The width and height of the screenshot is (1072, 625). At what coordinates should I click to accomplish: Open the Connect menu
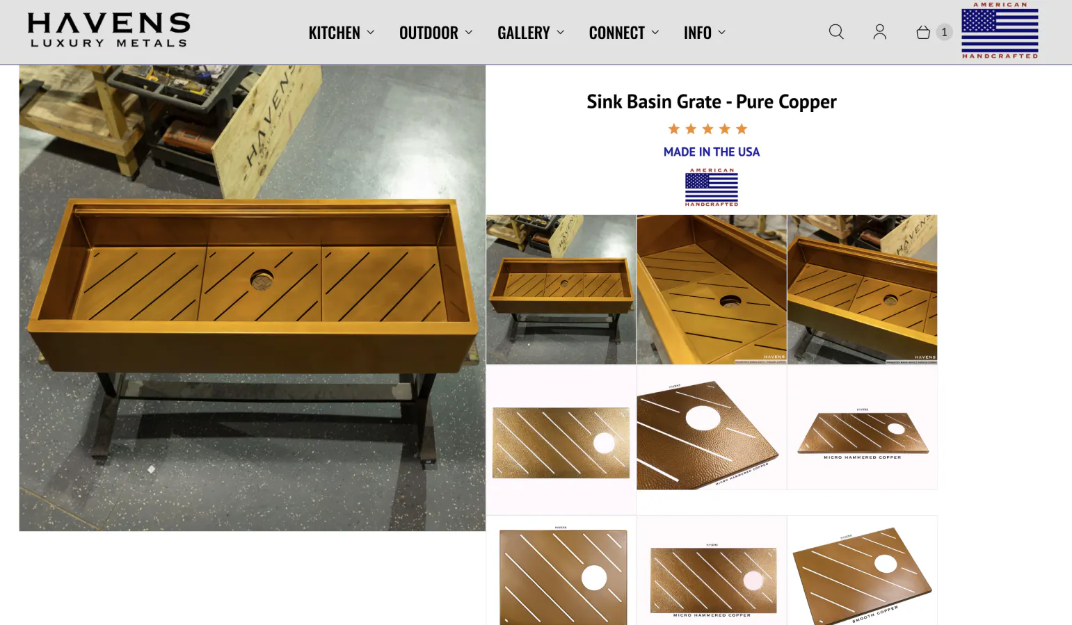tap(624, 33)
